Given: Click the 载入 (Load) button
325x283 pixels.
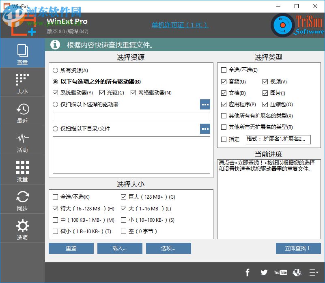Looking at the screenshot, I should [x=120, y=248].
